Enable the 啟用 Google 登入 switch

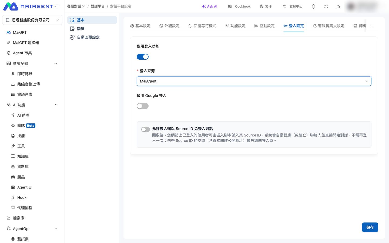pyautogui.click(x=143, y=106)
